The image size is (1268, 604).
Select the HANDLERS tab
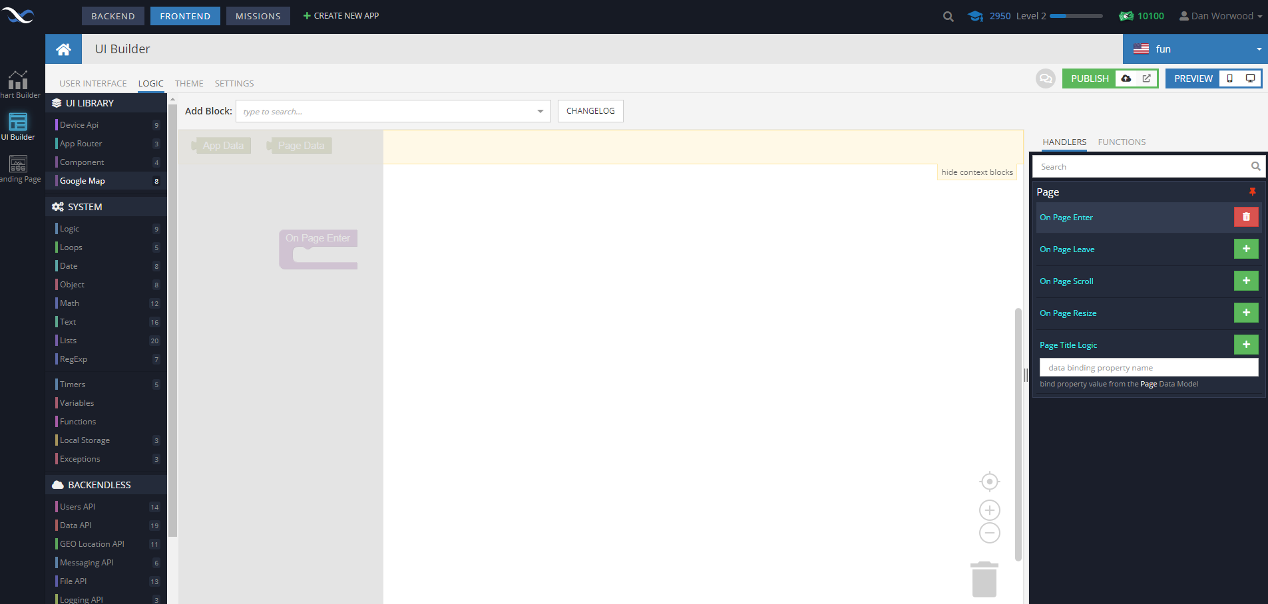[x=1064, y=142]
